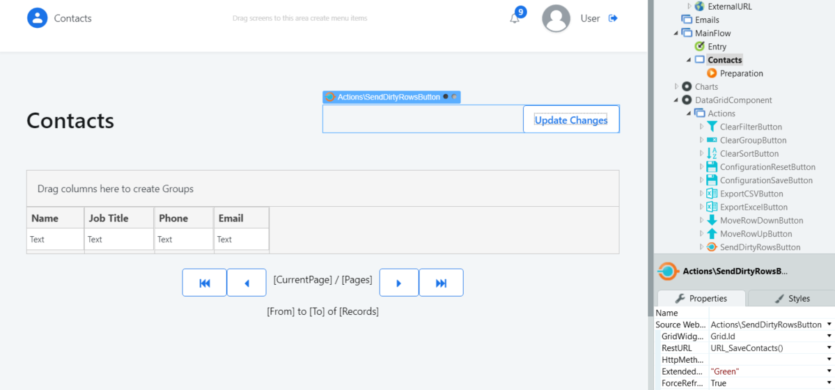Click the Contacts menu link in header
The height and width of the screenshot is (390, 835).
point(73,18)
